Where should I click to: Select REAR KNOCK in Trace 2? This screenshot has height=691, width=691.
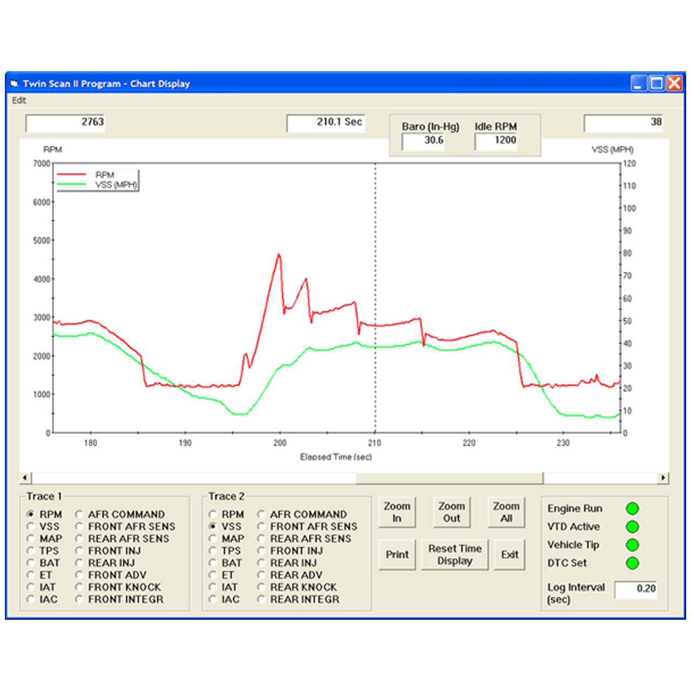coord(261,587)
